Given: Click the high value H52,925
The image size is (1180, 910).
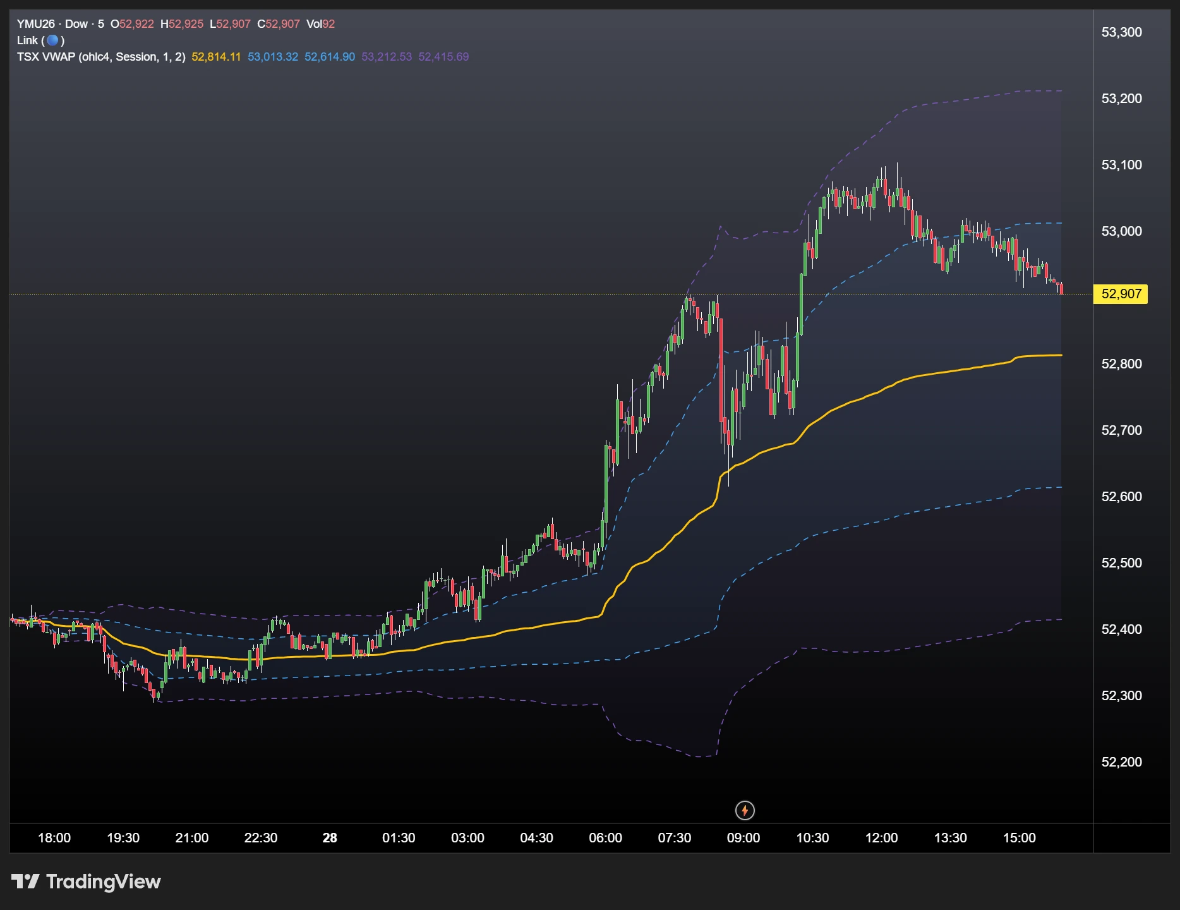Looking at the screenshot, I should [x=182, y=24].
